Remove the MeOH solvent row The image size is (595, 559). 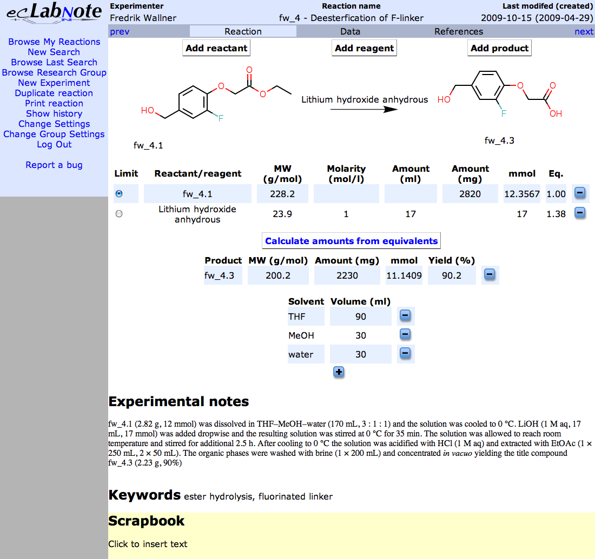pos(405,335)
